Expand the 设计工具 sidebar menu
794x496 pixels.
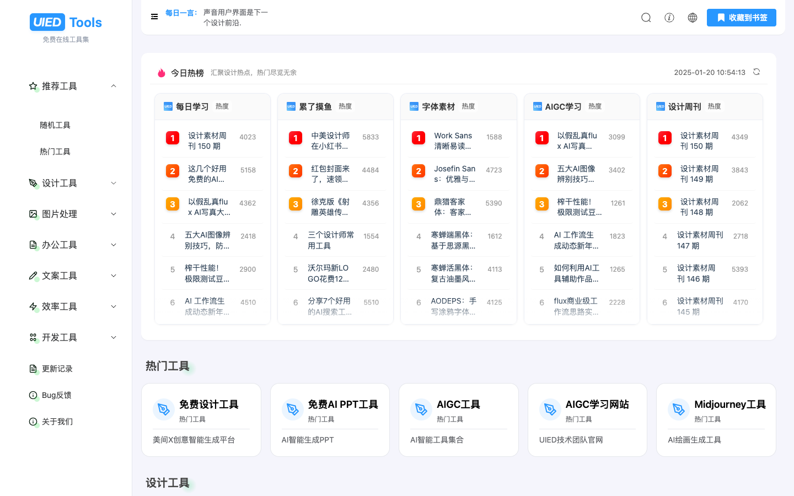pyautogui.click(x=113, y=183)
